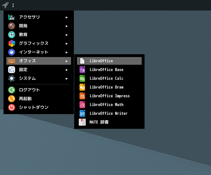Image resolution: width=211 pixels, height=175 pixels.
Task: Launch LibreOffice from the submenu
Action: pos(109,61)
